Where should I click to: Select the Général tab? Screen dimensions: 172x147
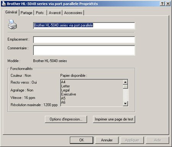tap(11, 12)
